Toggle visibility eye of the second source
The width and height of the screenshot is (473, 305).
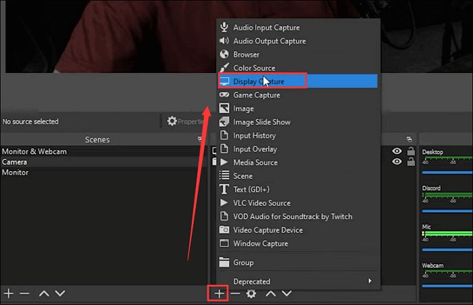(x=397, y=162)
